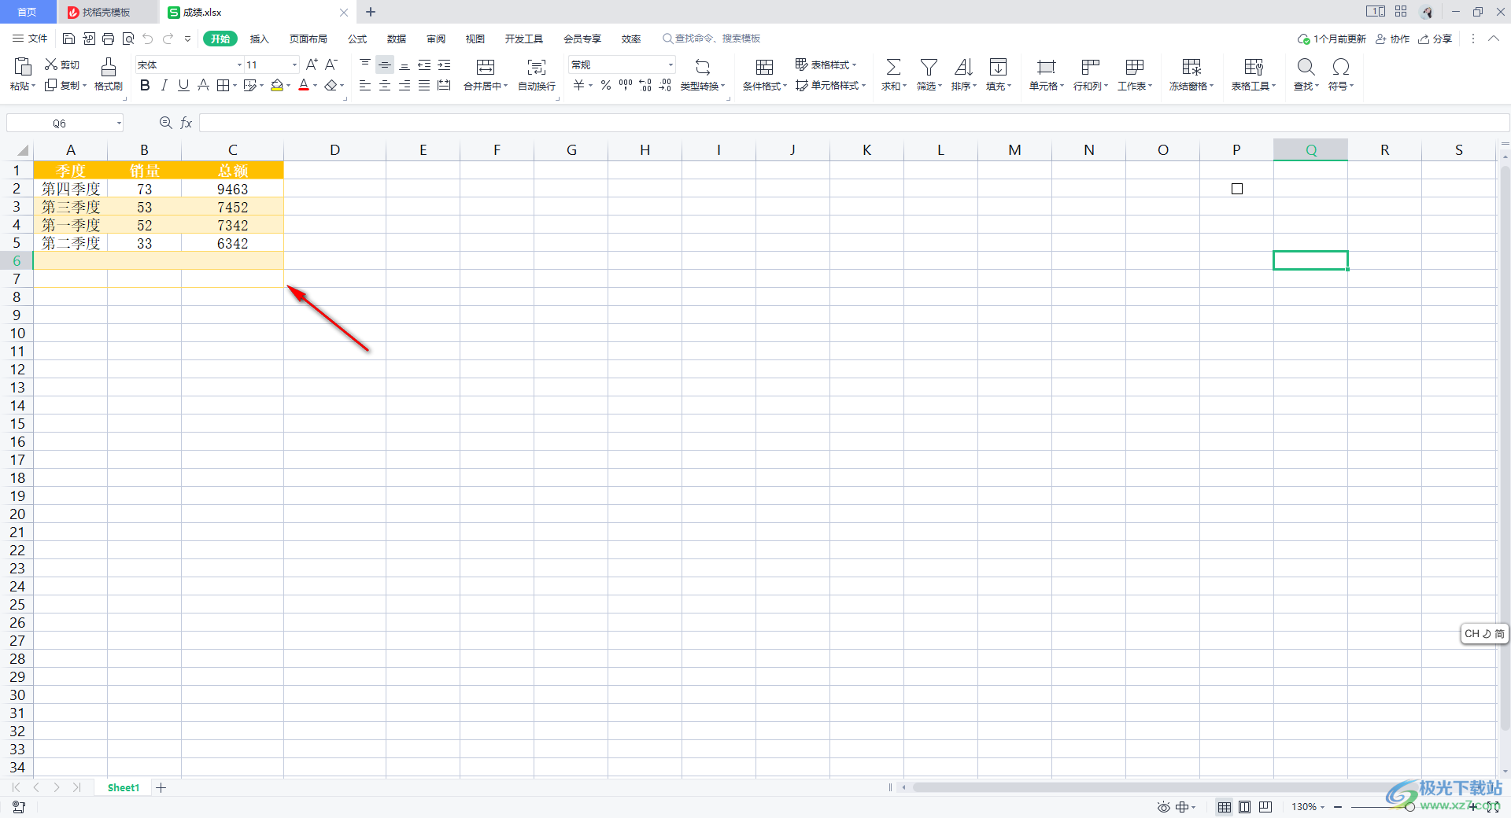1511x818 pixels.
Task: Click the Type Conversion (类型转换) icon
Action: [x=703, y=67]
